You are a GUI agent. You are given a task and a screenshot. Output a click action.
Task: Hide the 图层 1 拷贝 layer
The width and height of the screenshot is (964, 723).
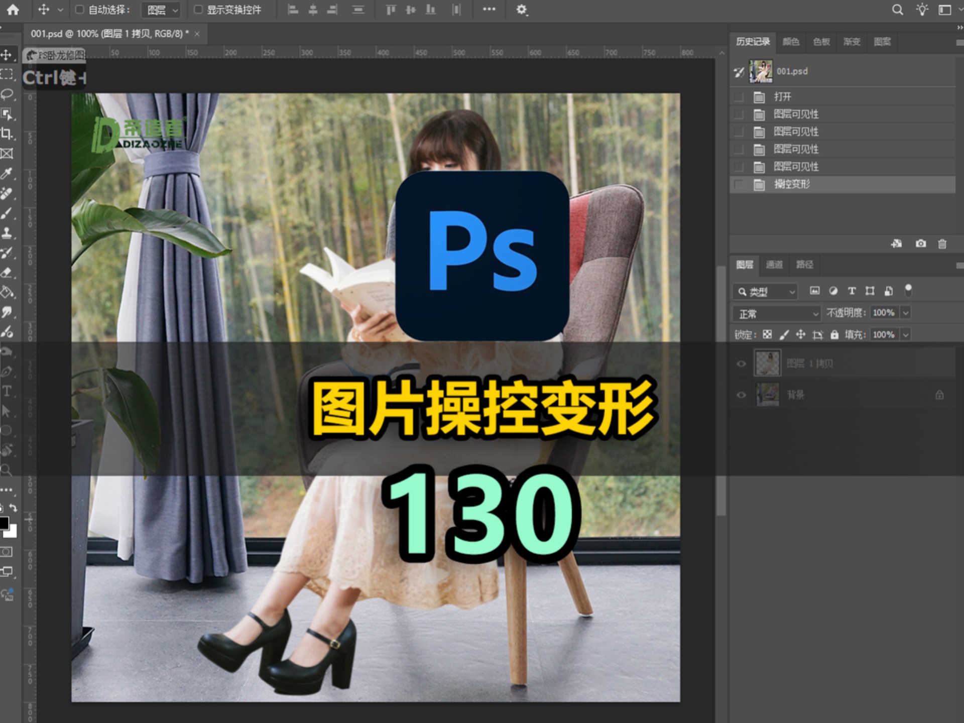tap(741, 364)
